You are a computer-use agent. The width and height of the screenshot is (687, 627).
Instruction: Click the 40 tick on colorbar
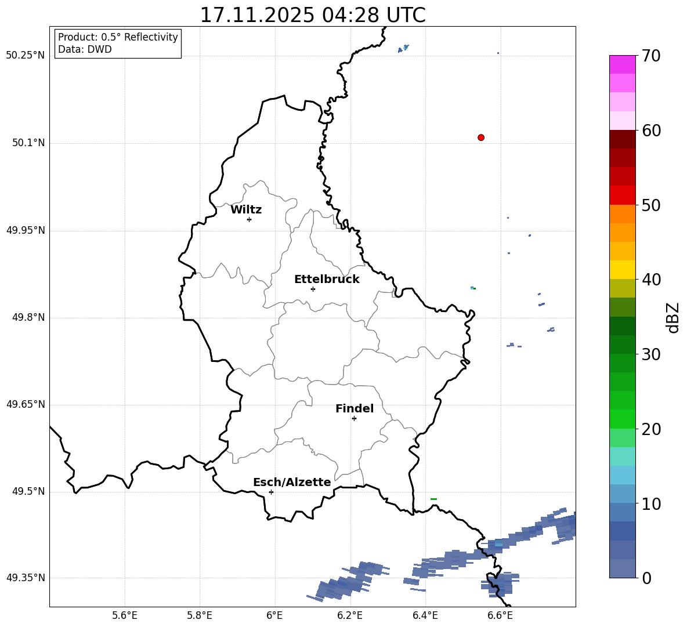(x=651, y=280)
